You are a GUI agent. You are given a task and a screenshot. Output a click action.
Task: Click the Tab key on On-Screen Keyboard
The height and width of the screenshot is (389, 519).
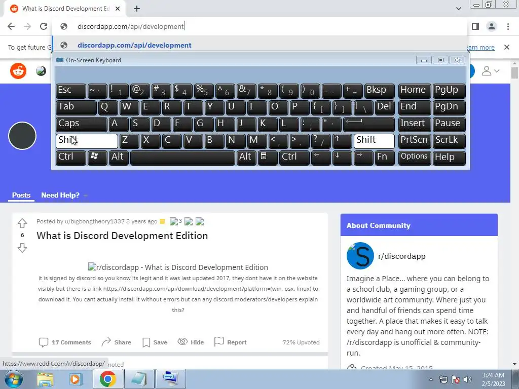pyautogui.click(x=76, y=107)
